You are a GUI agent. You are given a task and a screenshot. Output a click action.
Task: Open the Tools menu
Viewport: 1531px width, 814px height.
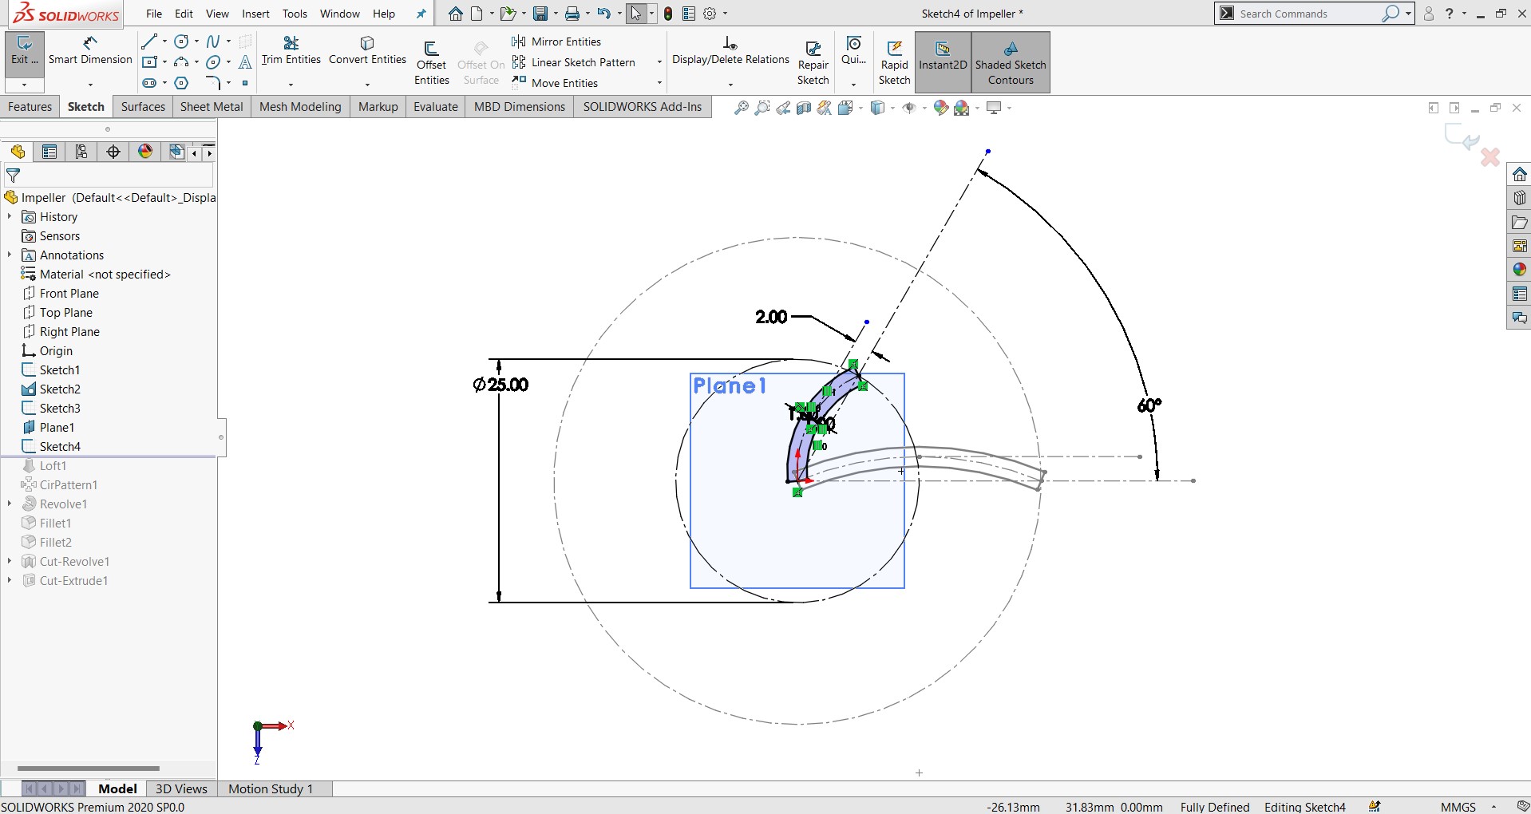click(x=295, y=14)
